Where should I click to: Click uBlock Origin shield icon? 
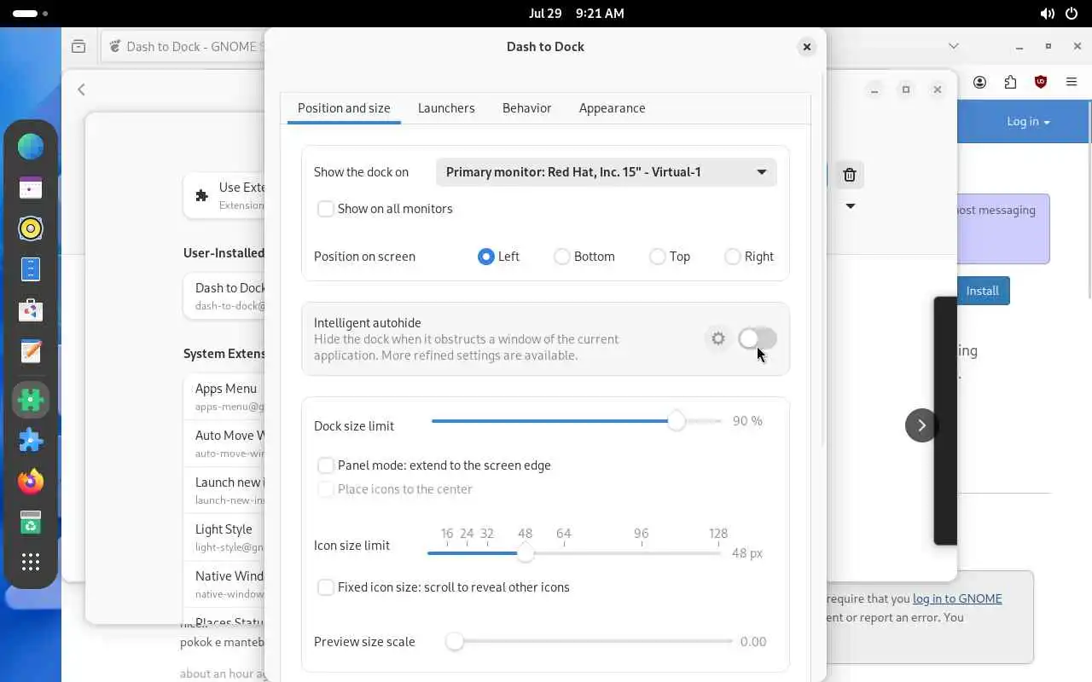[x=1041, y=82]
